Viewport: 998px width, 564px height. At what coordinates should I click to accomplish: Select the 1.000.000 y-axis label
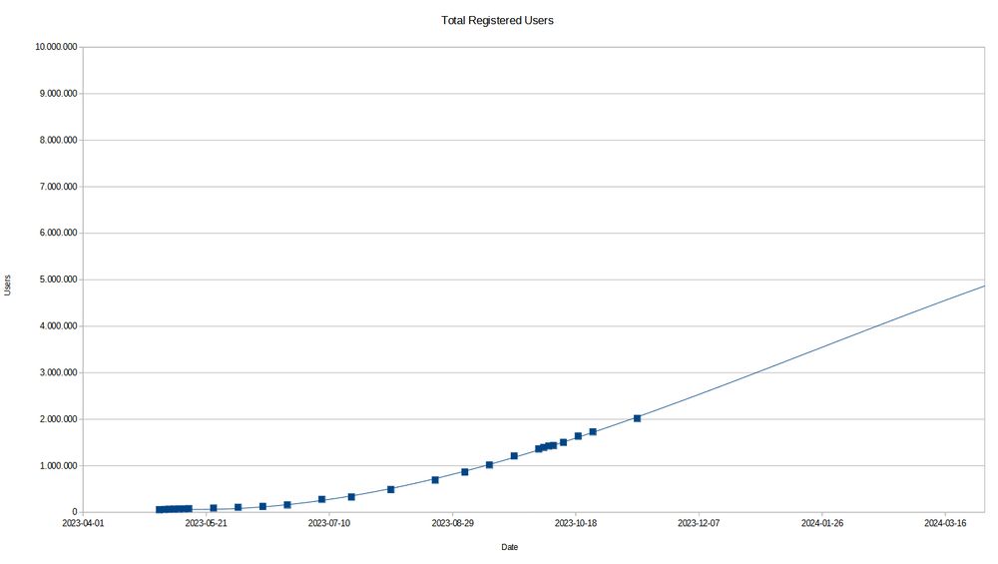click(x=59, y=465)
